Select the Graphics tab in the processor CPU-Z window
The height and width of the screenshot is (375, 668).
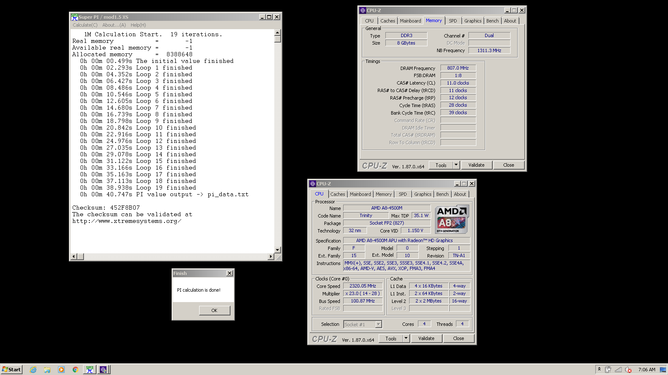coord(423,194)
